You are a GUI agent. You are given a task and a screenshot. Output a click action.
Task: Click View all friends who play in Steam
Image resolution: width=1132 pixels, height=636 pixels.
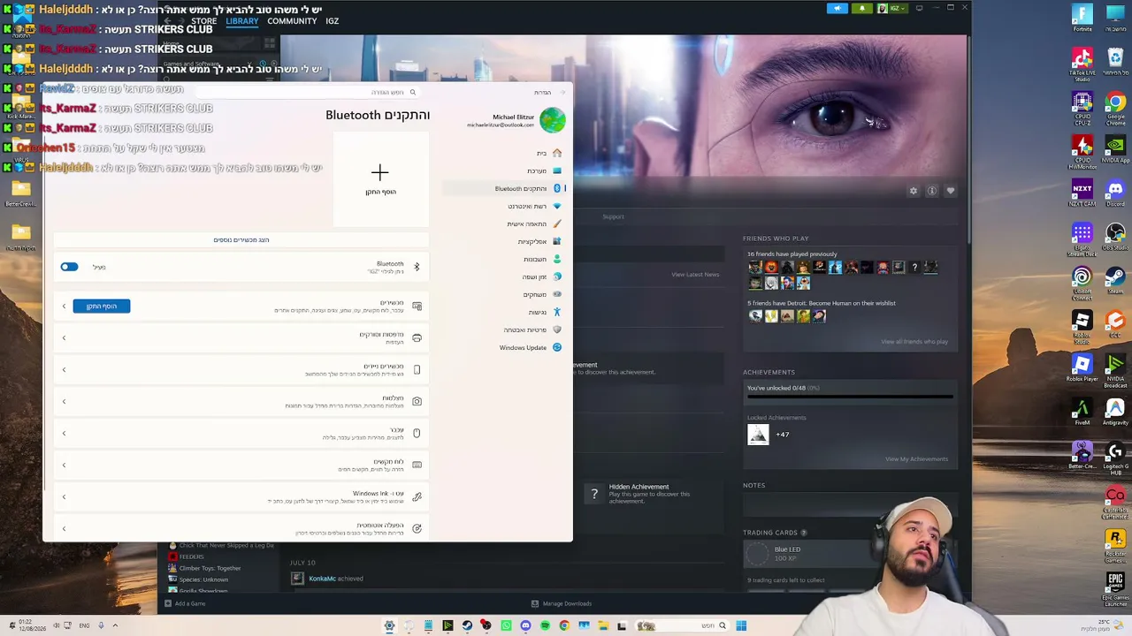914,342
